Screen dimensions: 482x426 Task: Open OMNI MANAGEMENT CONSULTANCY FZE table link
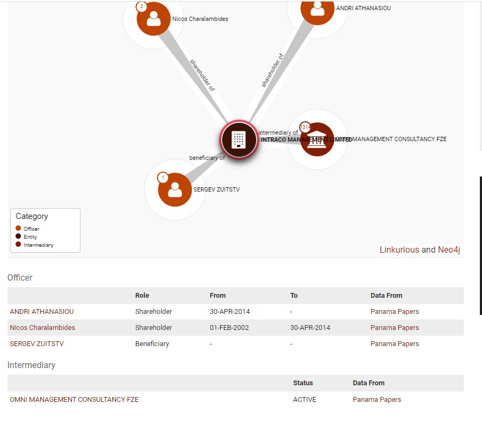tap(74, 399)
